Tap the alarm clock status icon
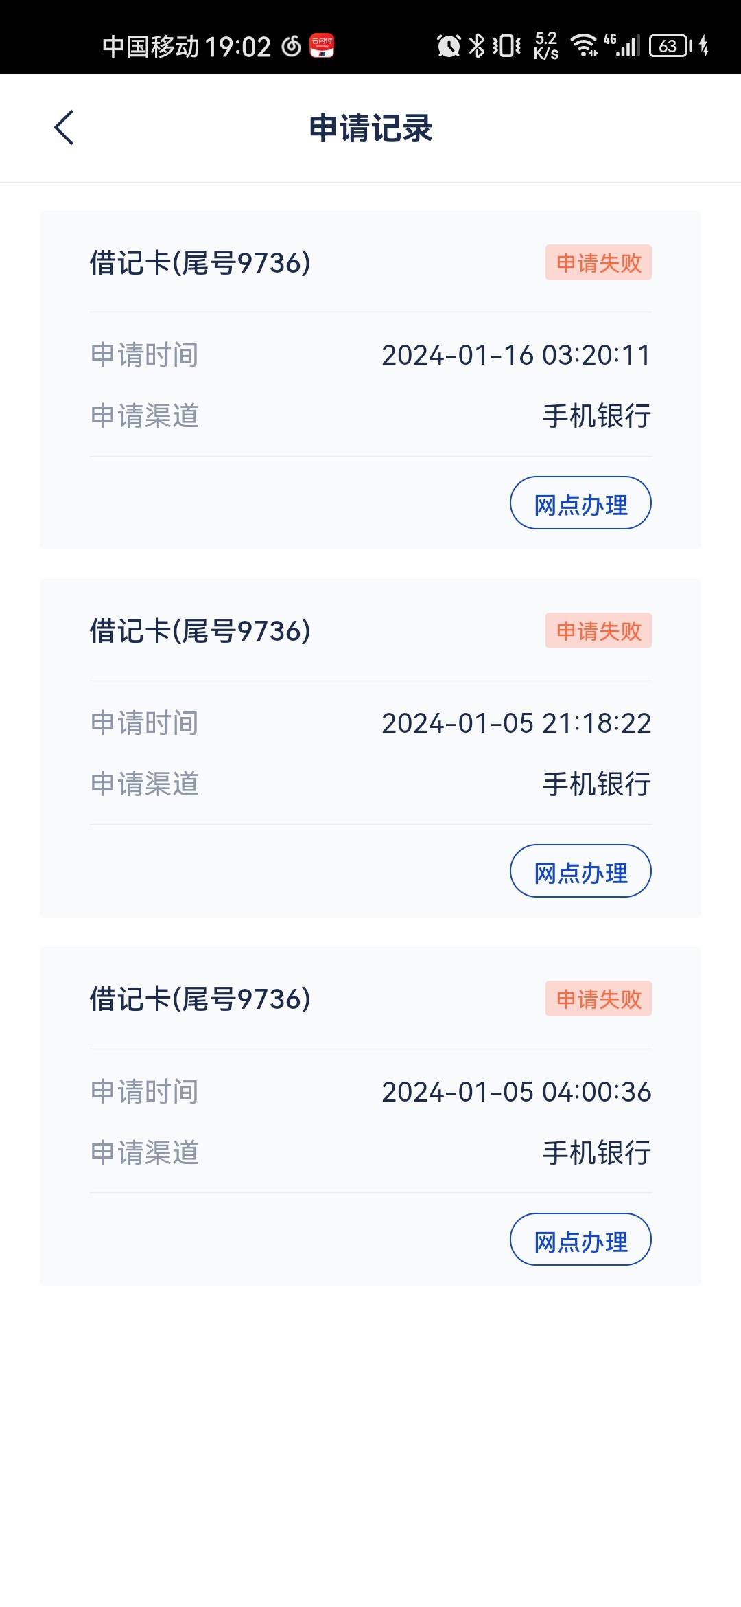 coord(449,46)
